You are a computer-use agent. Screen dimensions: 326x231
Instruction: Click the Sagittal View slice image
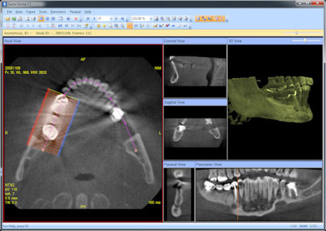[x=195, y=133]
